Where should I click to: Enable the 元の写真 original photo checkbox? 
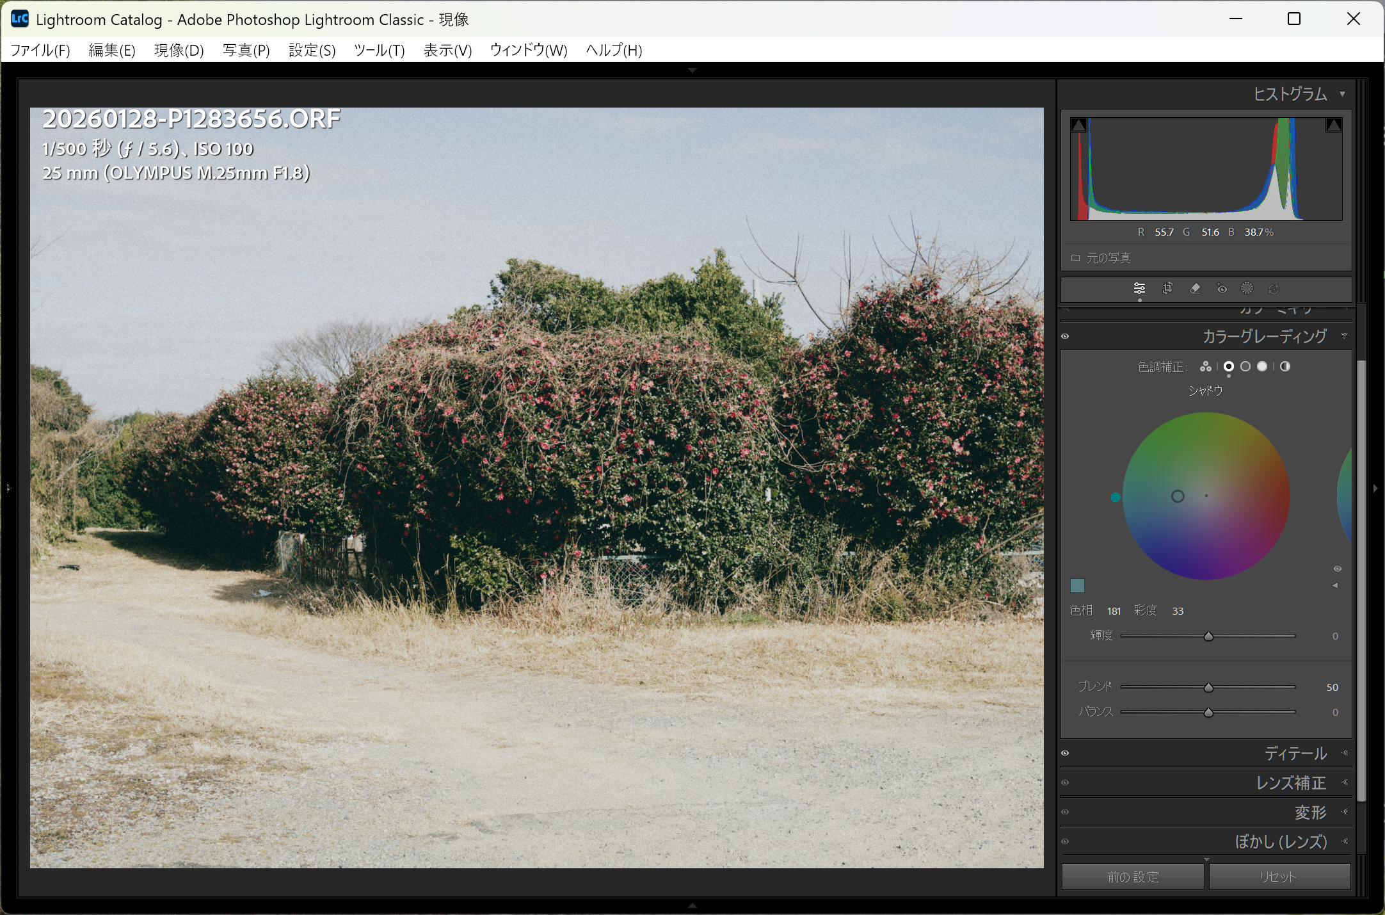(1075, 258)
